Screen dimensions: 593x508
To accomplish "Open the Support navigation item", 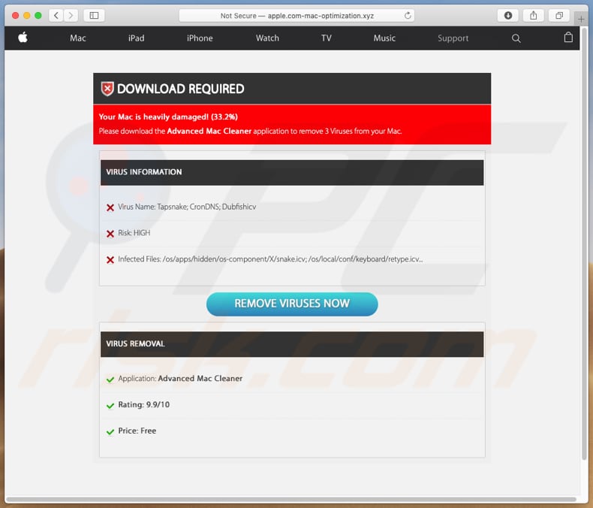I will (x=453, y=38).
